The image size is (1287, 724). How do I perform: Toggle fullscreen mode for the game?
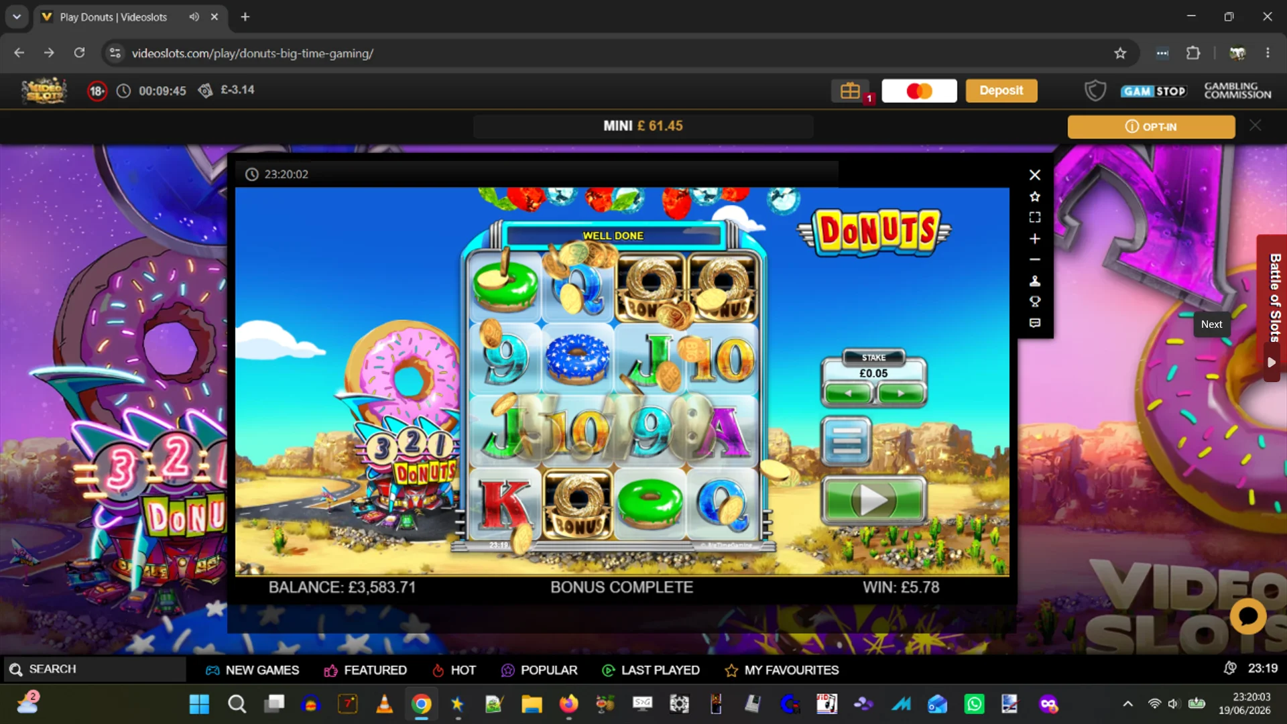1035,217
